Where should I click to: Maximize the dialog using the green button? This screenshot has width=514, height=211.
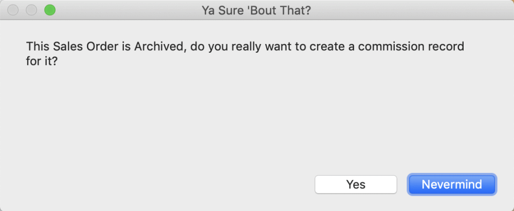tap(49, 10)
